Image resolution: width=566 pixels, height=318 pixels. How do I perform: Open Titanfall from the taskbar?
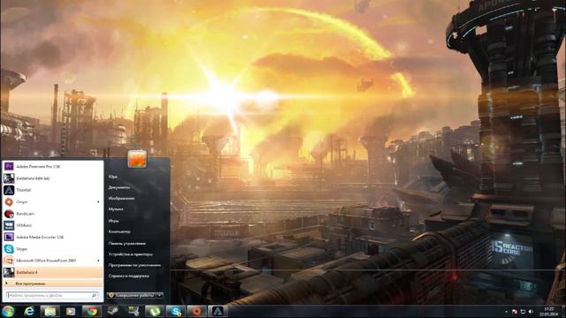pos(218,311)
